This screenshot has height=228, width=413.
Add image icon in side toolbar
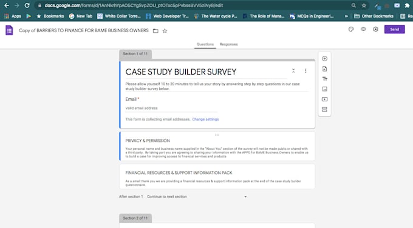[x=324, y=89]
